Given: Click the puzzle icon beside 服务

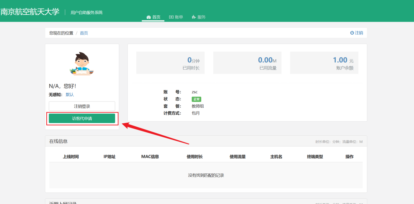Looking at the screenshot, I should point(194,17).
